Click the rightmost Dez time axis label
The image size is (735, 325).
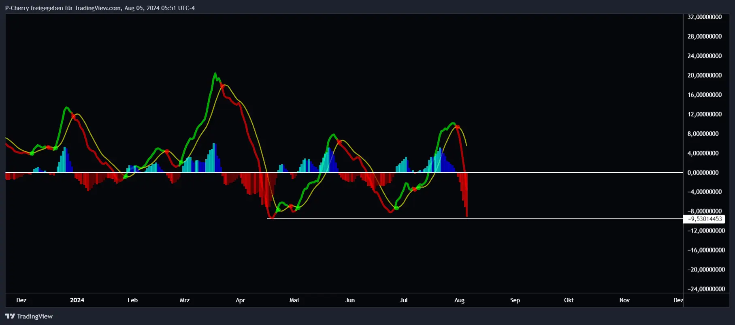(x=678, y=300)
